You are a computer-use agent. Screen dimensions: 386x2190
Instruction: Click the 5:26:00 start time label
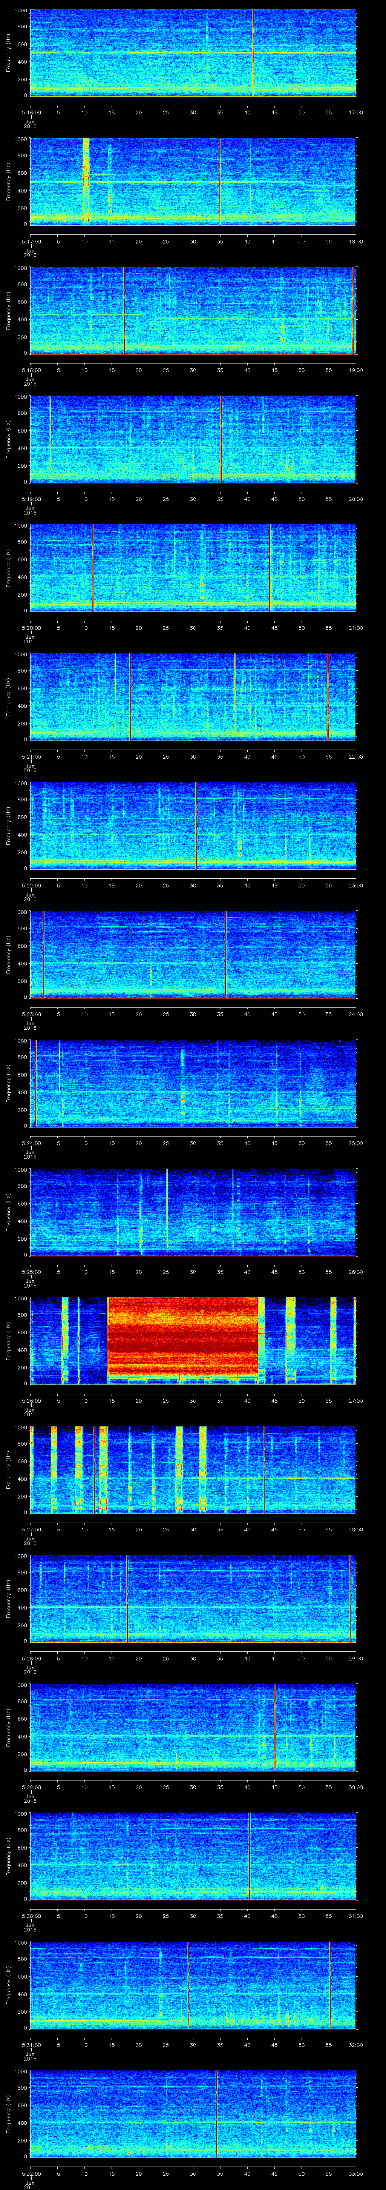[31, 1400]
